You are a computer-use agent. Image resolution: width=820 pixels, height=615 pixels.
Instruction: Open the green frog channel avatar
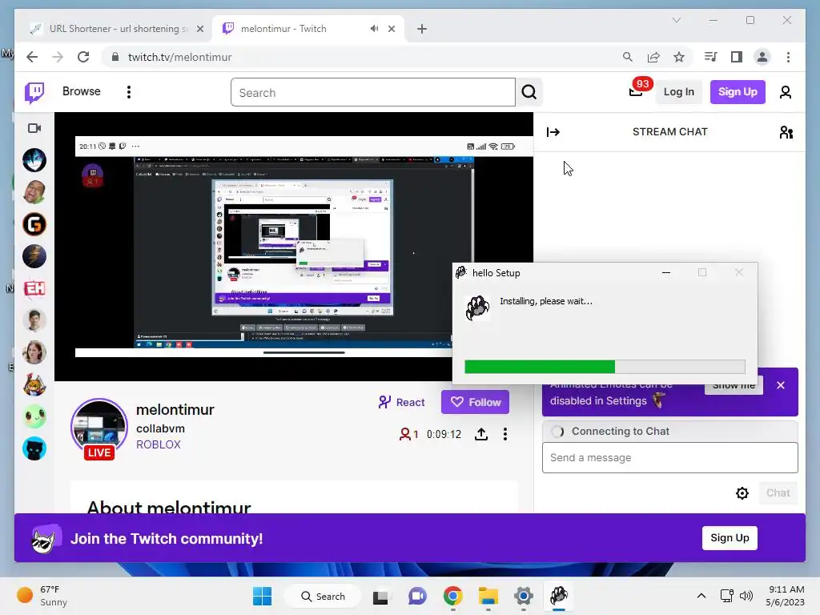click(x=34, y=416)
